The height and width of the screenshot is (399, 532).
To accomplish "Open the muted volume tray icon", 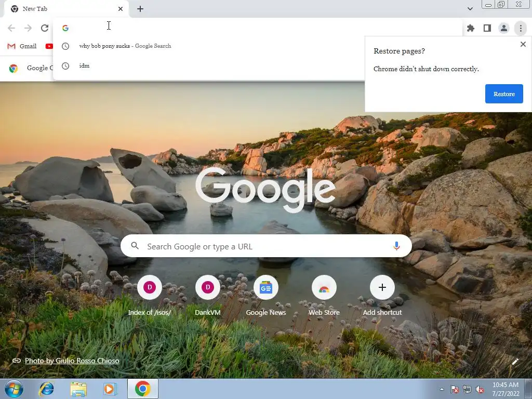I will pos(480,390).
